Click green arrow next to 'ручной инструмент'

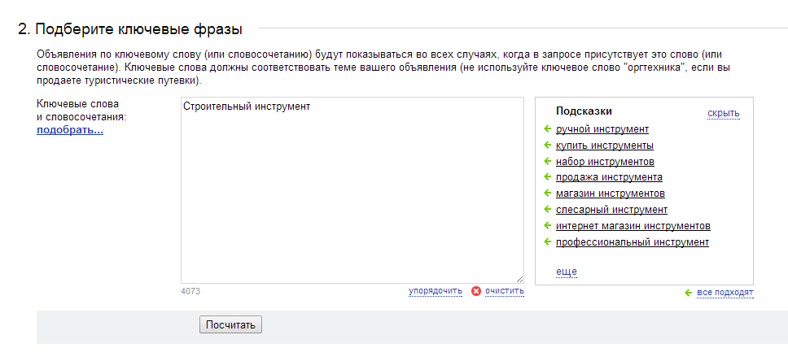548,129
